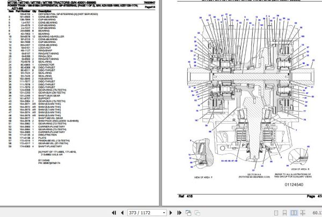Click the zoom percentage value
This screenshot has height=217, width=322.
pyautogui.click(x=317, y=213)
